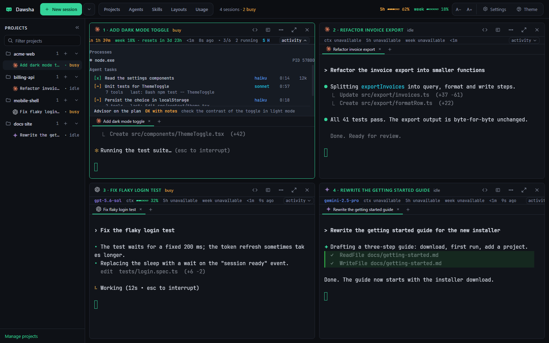Open Settings
549x343 pixels.
point(494,10)
